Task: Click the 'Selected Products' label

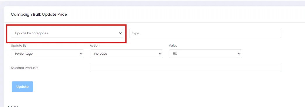Action: click(x=24, y=68)
